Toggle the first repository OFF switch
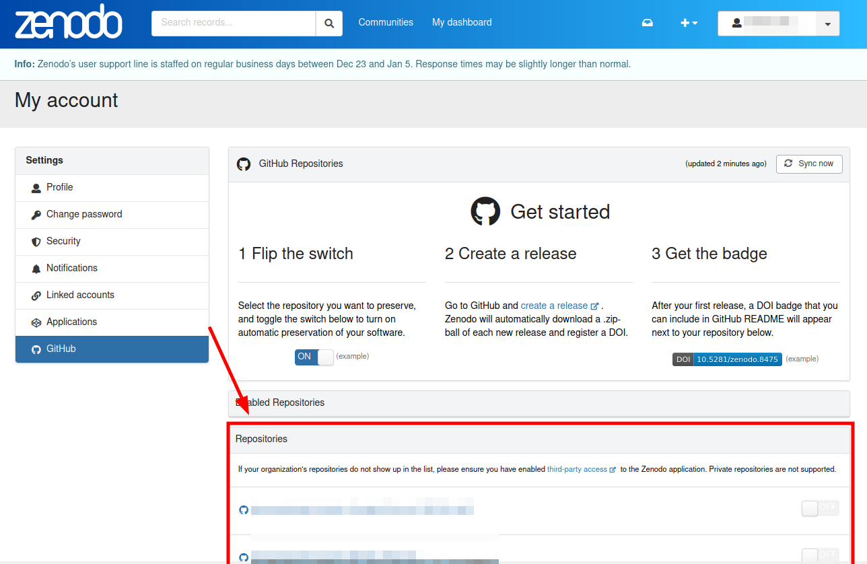Viewport: 867px width, 564px height. [821, 508]
